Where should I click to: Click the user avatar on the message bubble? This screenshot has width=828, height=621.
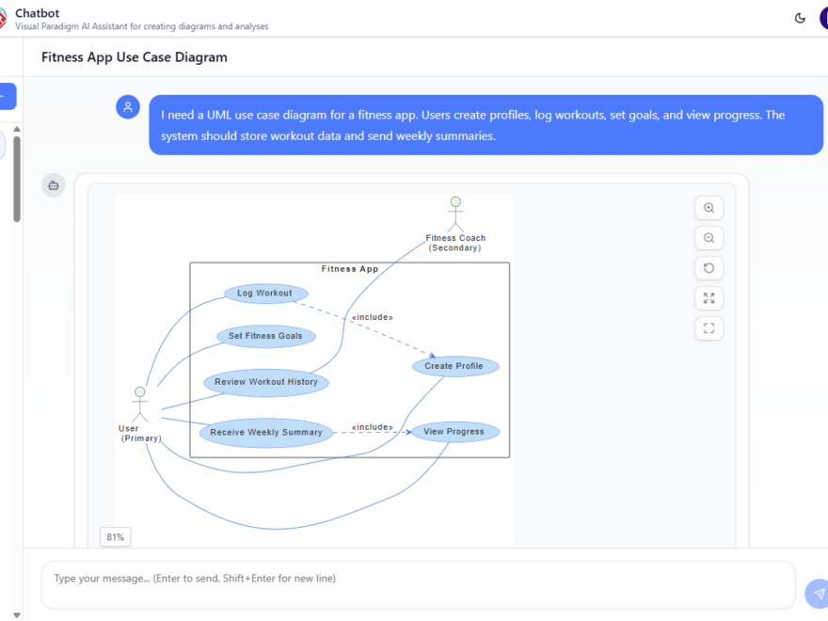point(127,106)
